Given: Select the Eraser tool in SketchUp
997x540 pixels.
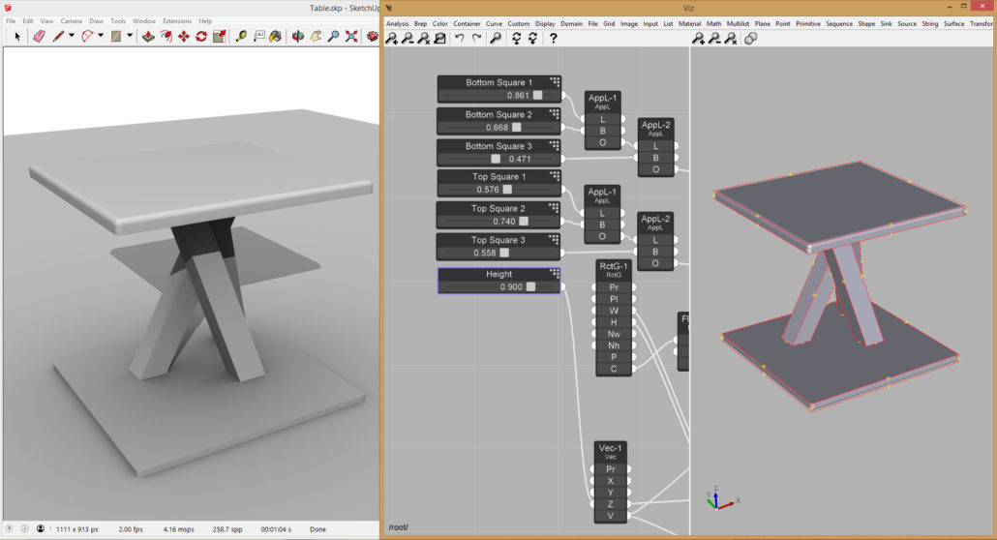Looking at the screenshot, I should 39,37.
